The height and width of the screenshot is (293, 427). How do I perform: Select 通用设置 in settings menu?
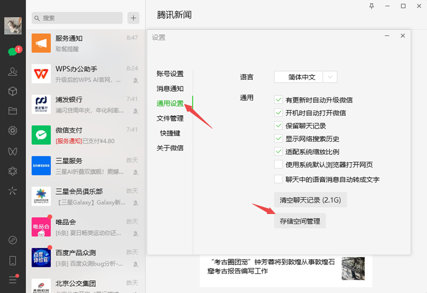tap(170, 104)
